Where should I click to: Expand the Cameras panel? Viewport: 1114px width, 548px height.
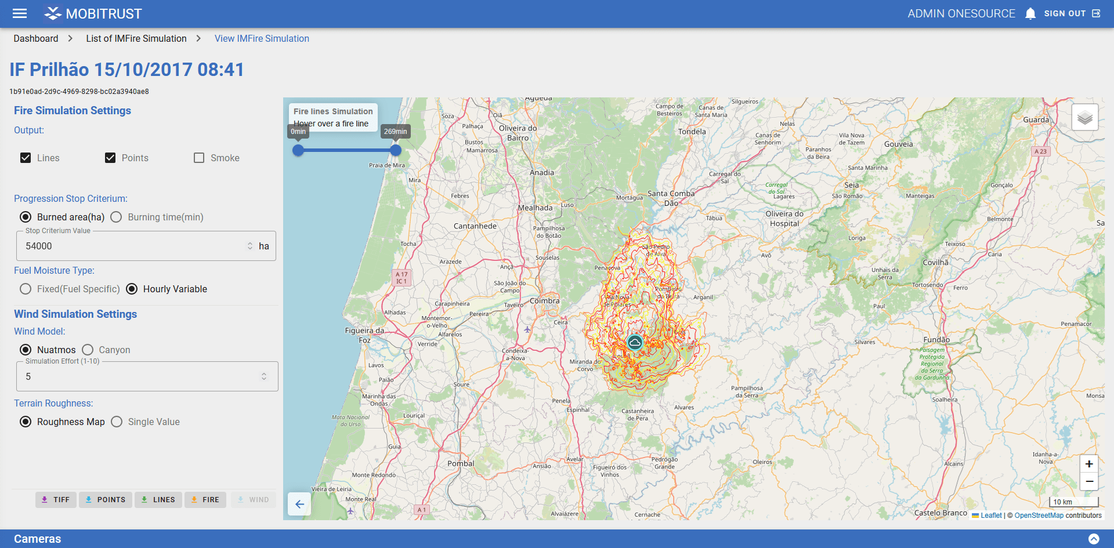pyautogui.click(x=1093, y=539)
